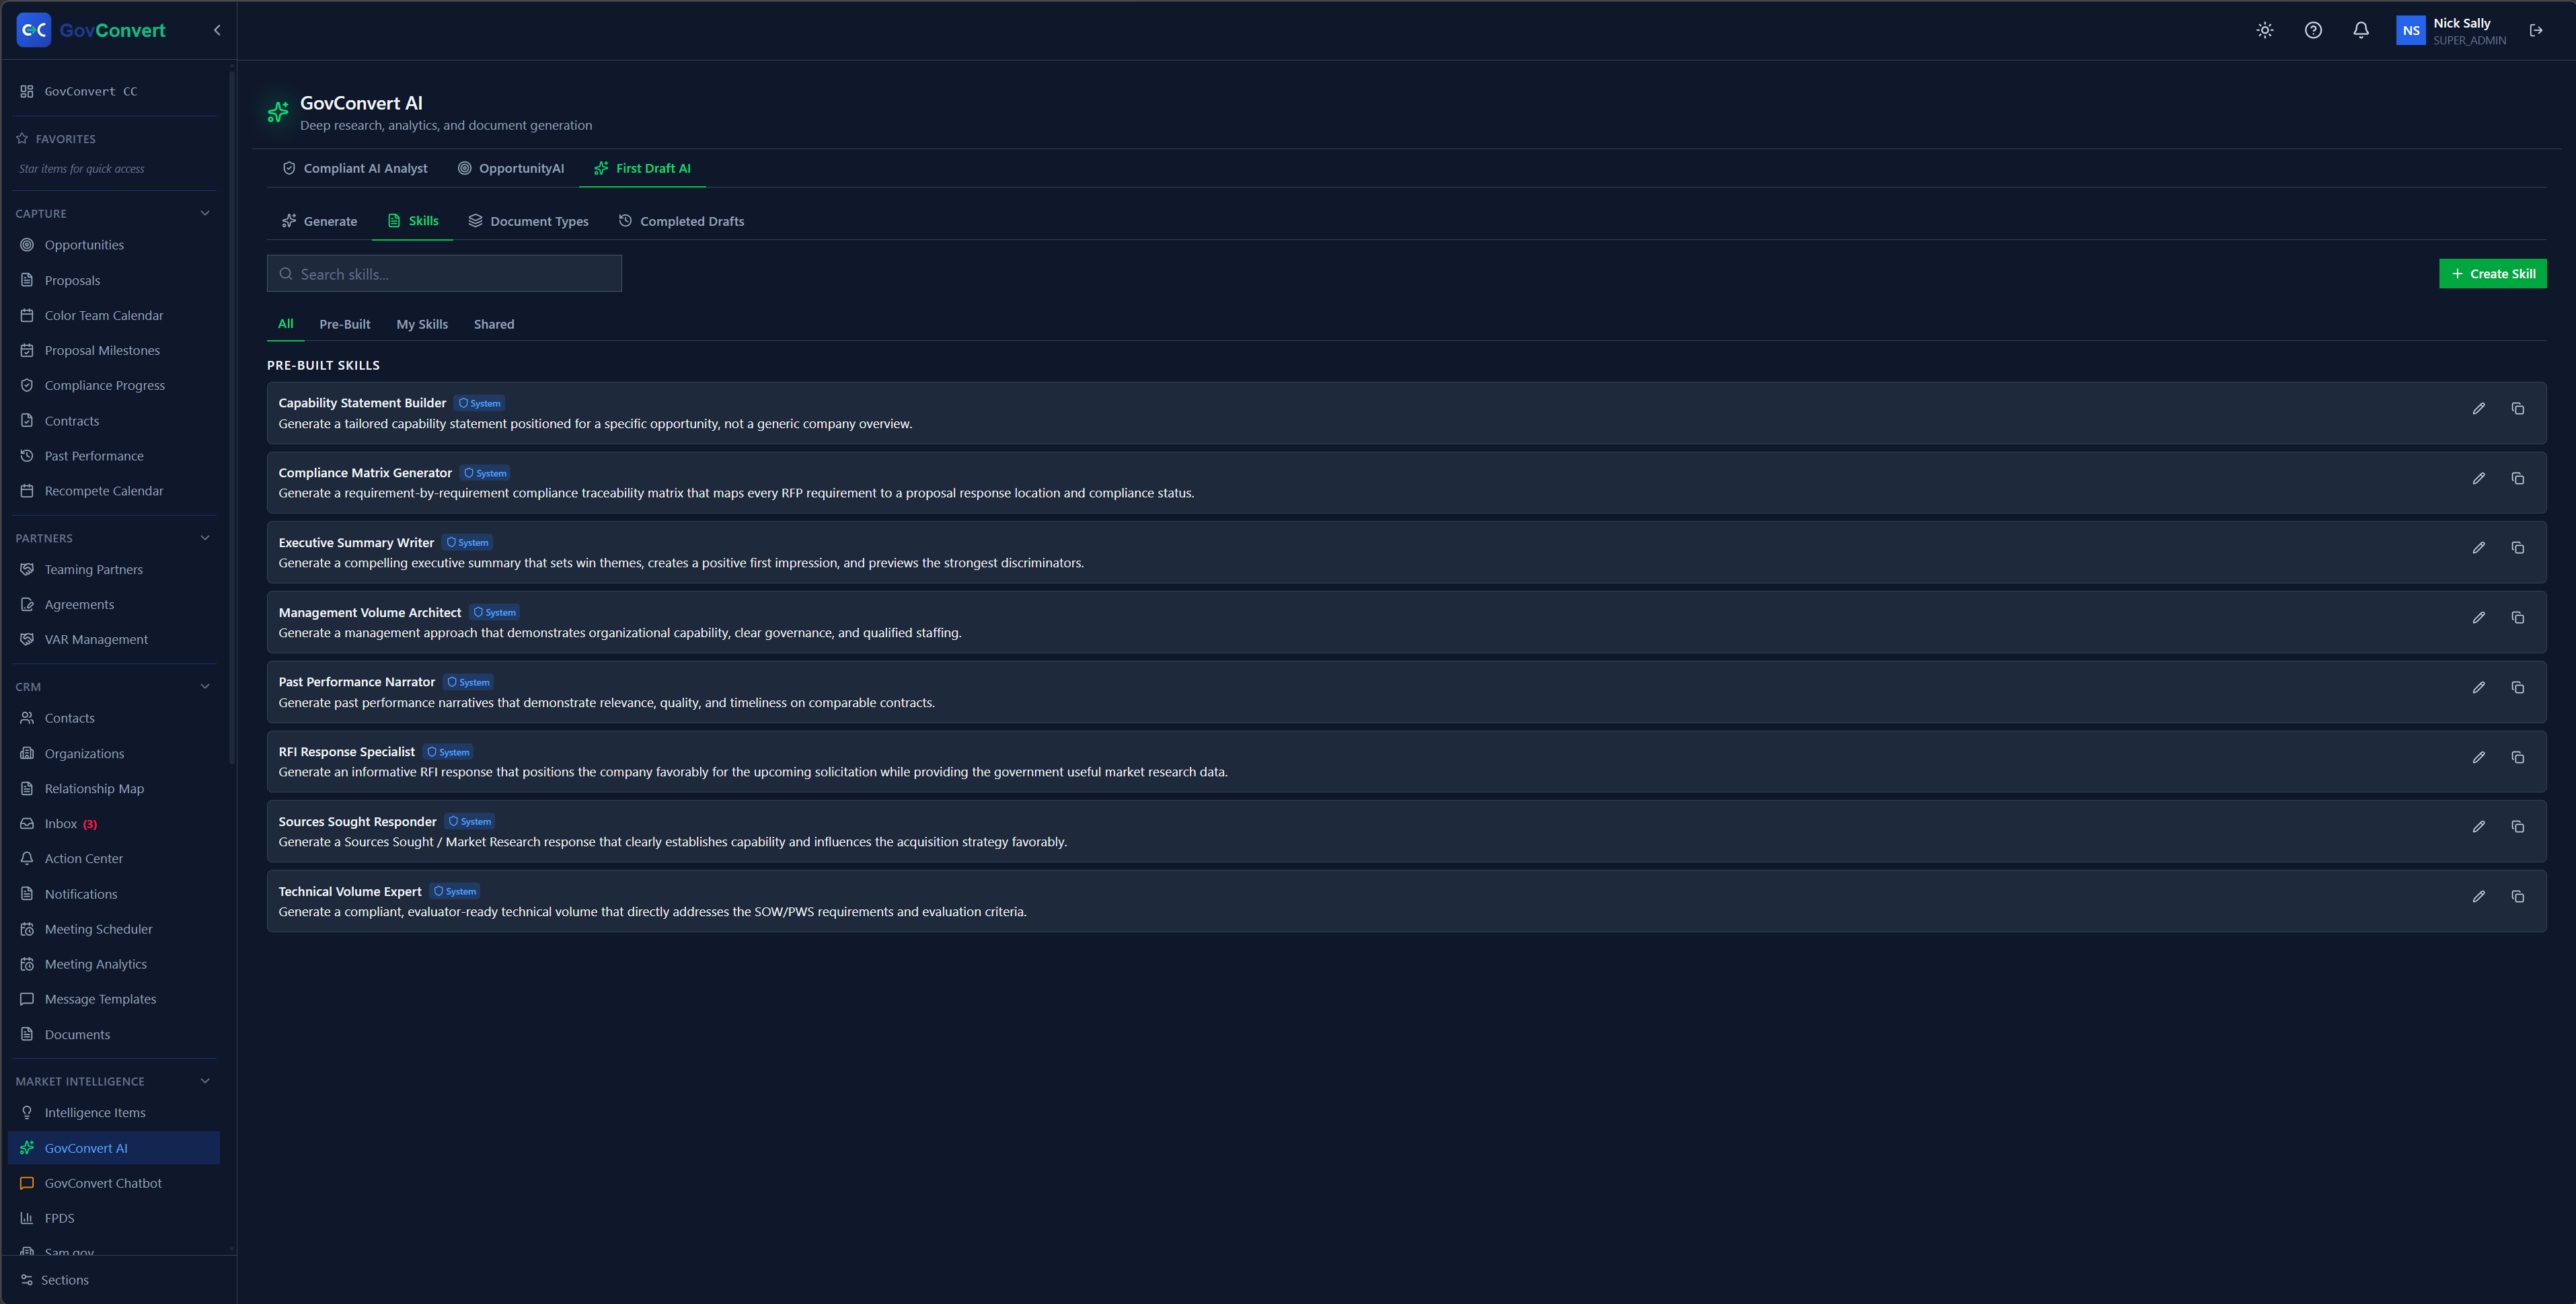Duplicate the Compliance Matrix Generator skill
2576x1304 pixels.
(2518, 479)
